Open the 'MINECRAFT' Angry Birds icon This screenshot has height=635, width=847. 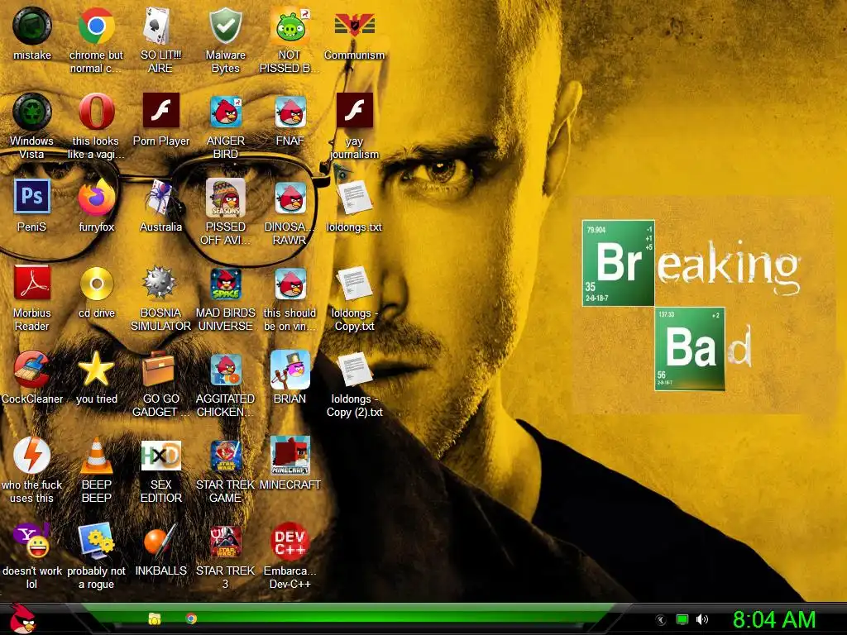290,456
